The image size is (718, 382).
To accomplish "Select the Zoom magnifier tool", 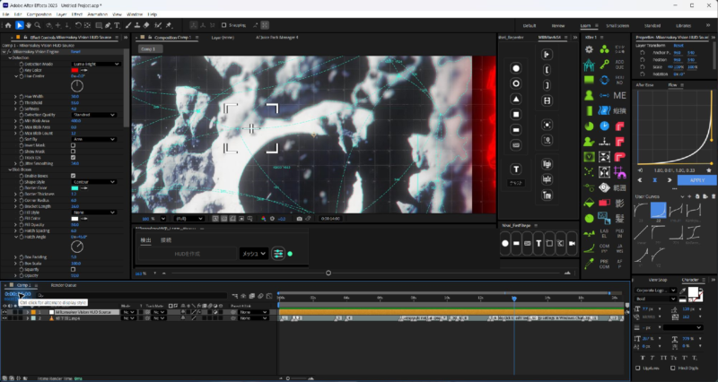I will tap(38, 26).
